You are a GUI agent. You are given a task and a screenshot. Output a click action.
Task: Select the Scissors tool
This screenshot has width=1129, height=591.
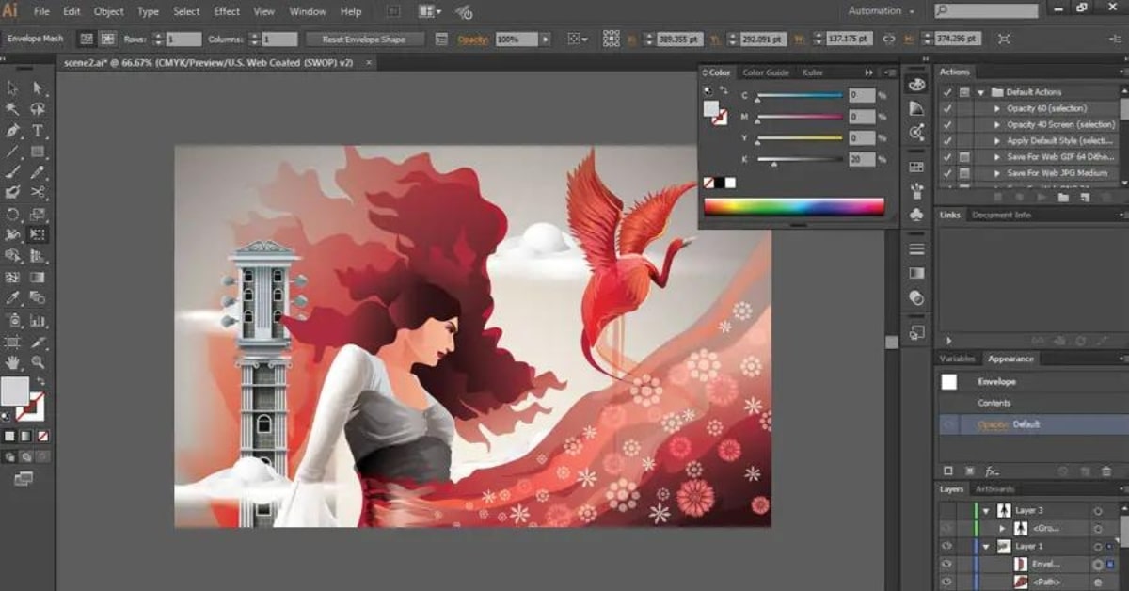38,193
